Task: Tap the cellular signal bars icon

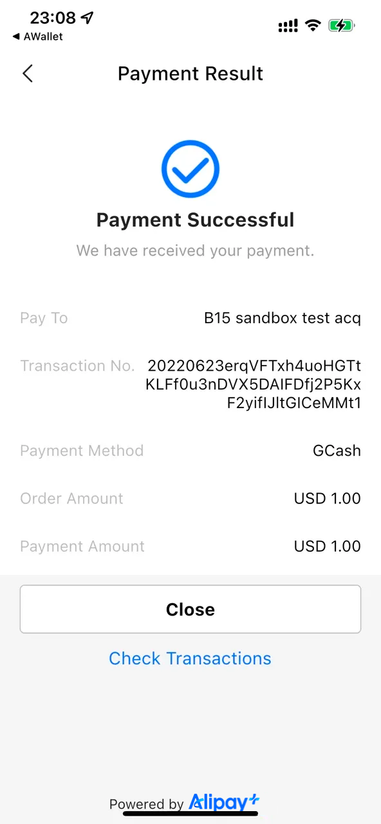Action: point(287,26)
